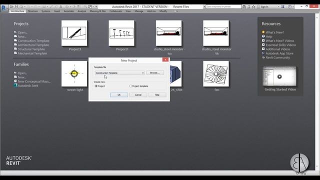Click the Mechanical Template link
The height and width of the screenshot is (180, 320).
(x=32, y=53)
